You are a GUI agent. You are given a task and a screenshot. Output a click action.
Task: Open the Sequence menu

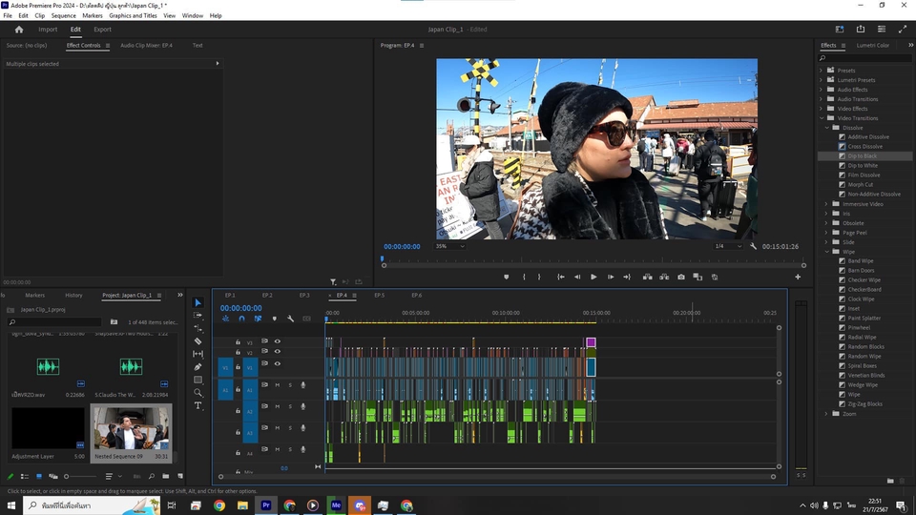point(63,15)
